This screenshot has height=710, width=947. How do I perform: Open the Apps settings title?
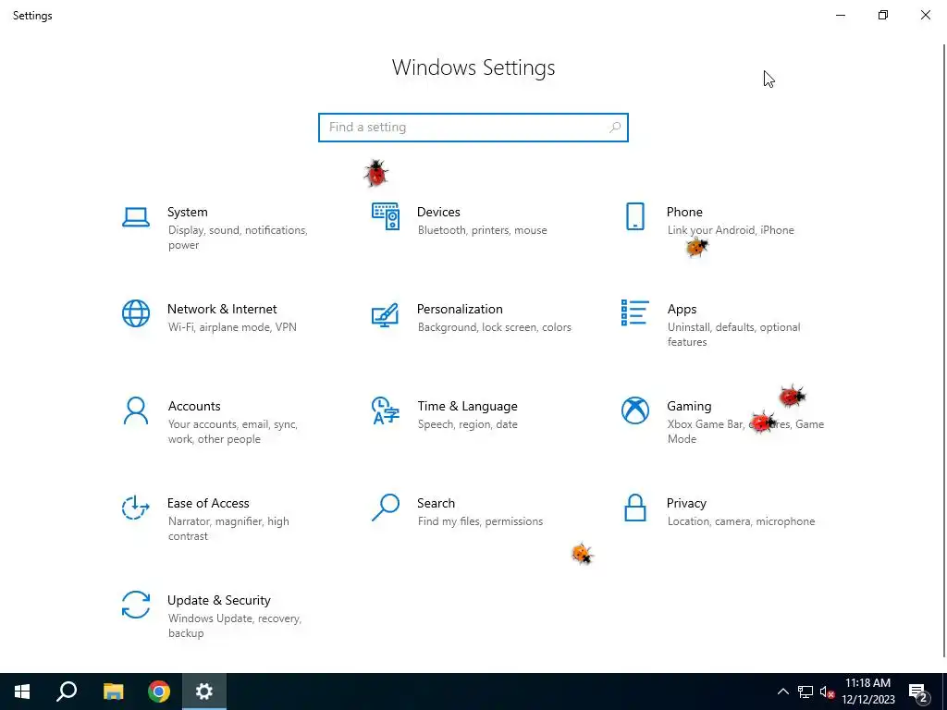coord(682,309)
